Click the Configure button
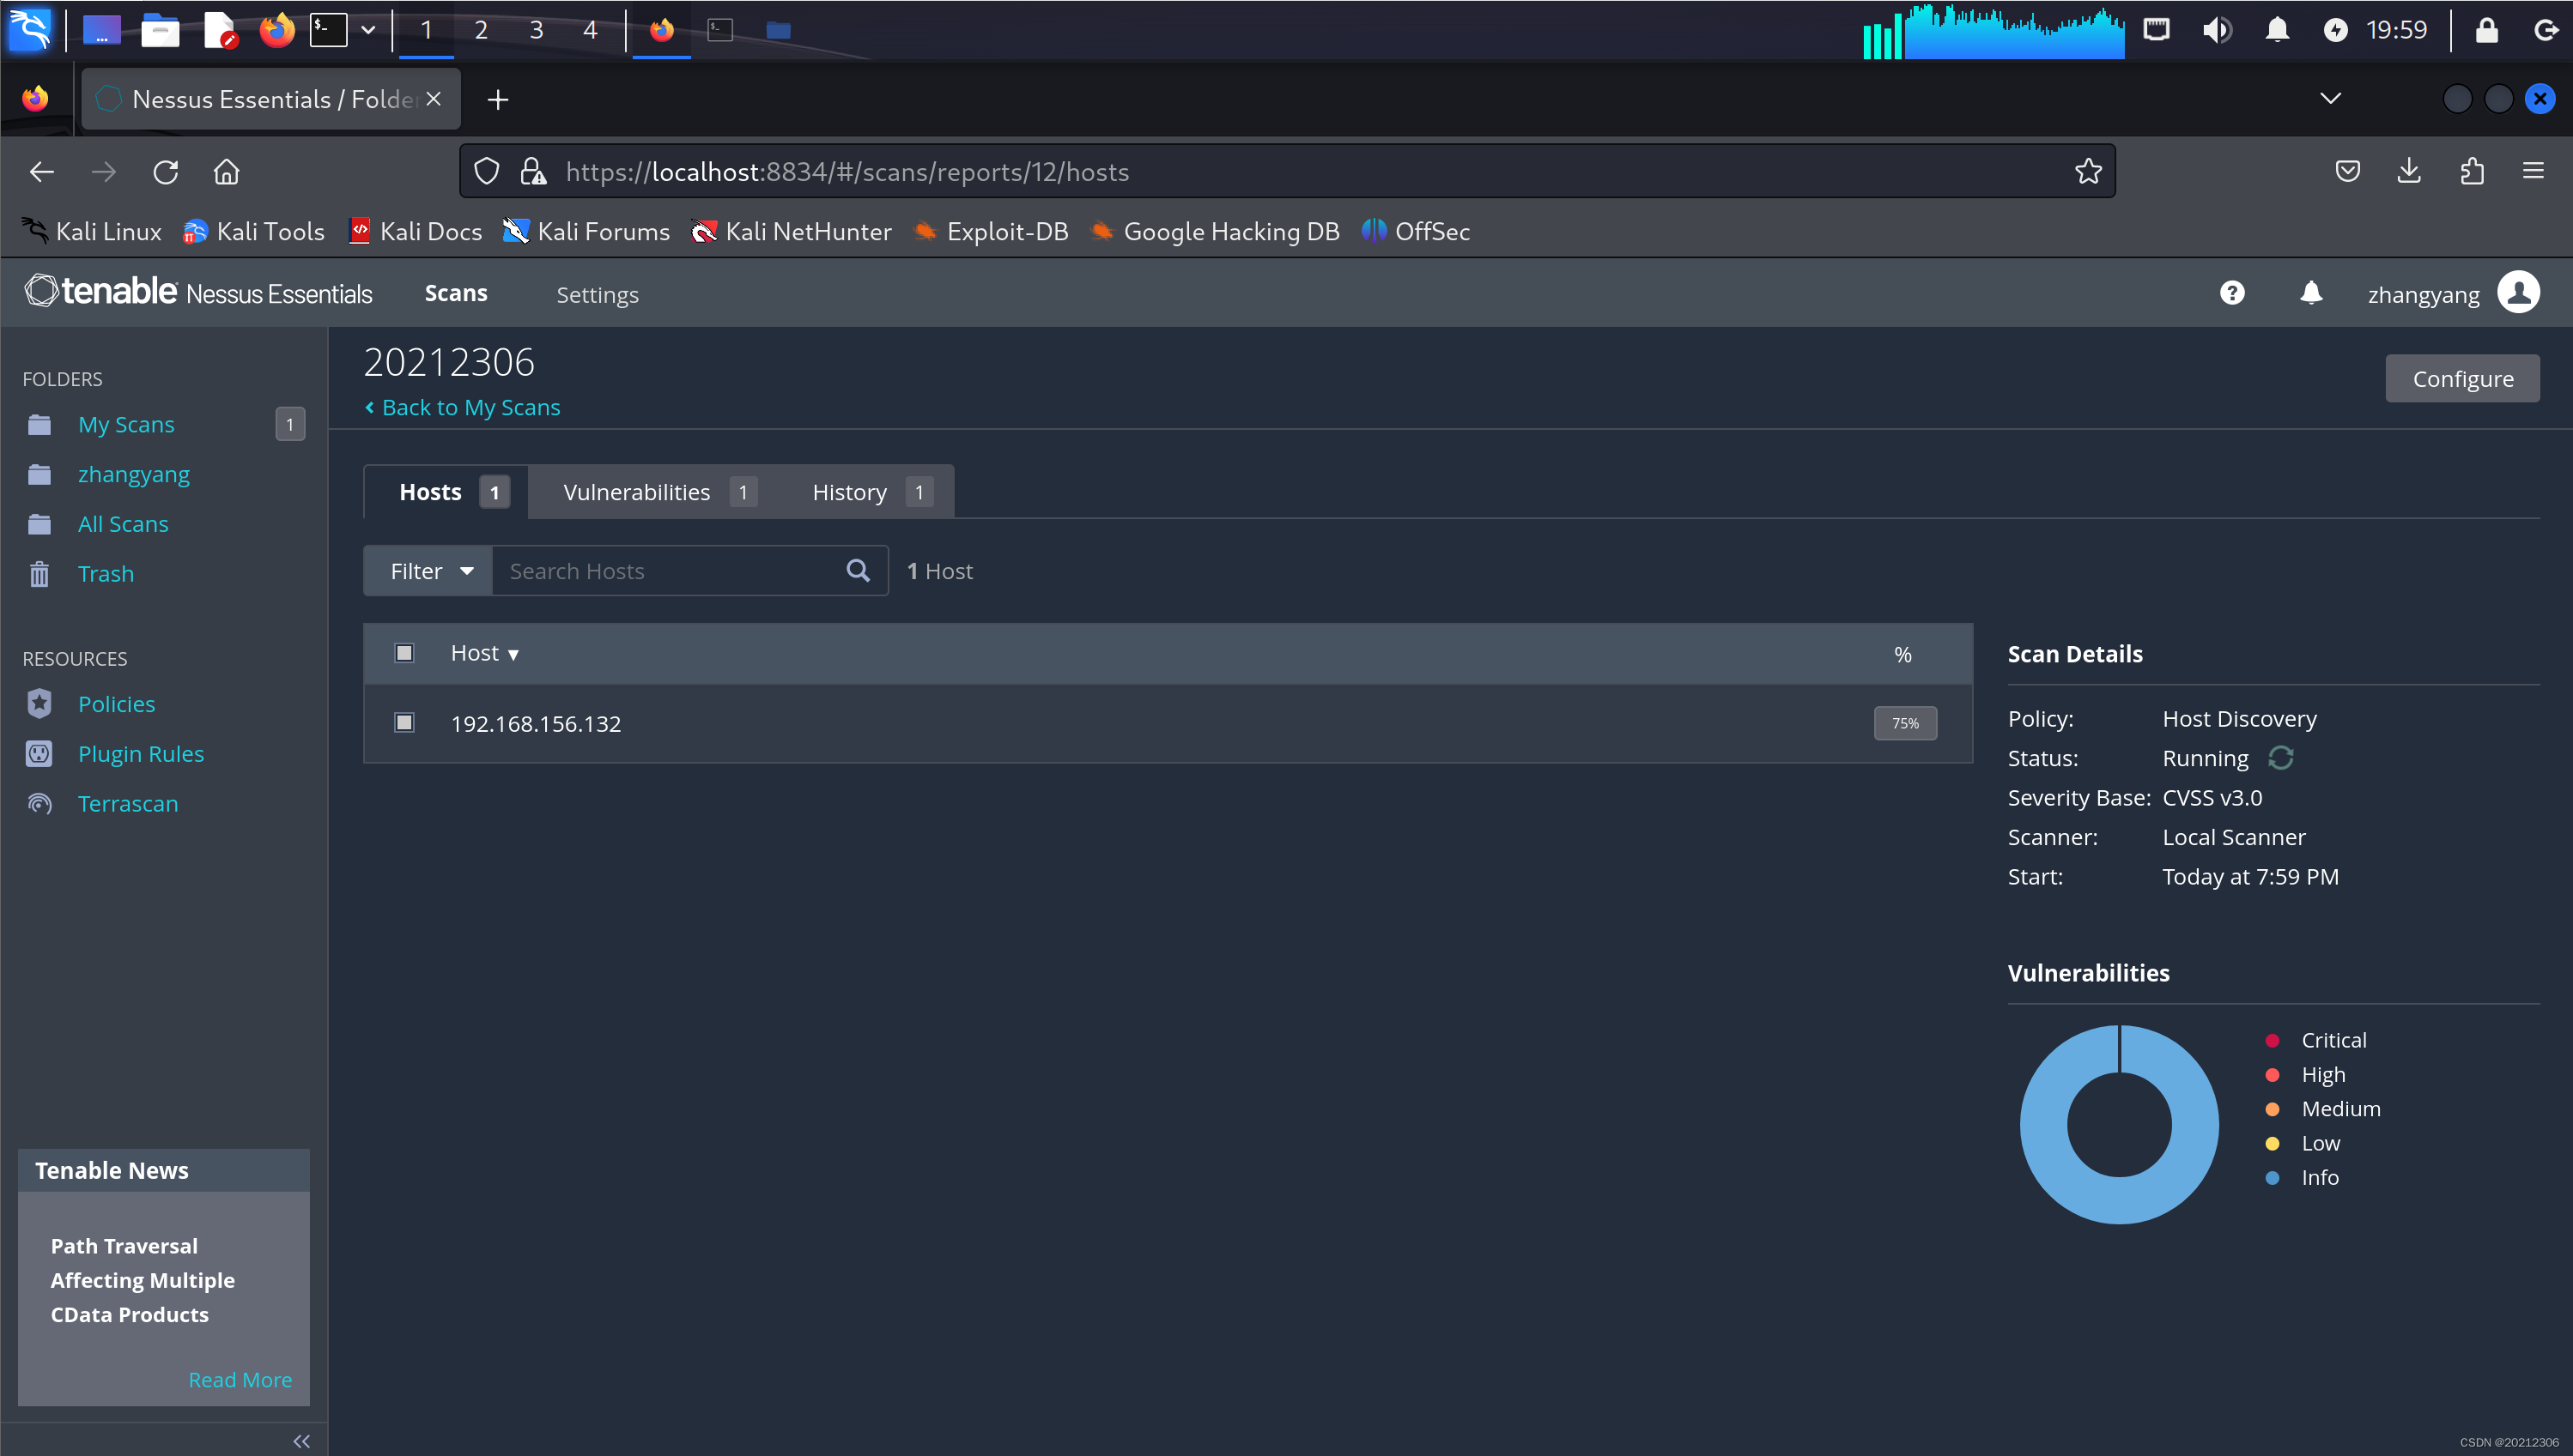Screen dimensions: 2573x1456 2462,379
